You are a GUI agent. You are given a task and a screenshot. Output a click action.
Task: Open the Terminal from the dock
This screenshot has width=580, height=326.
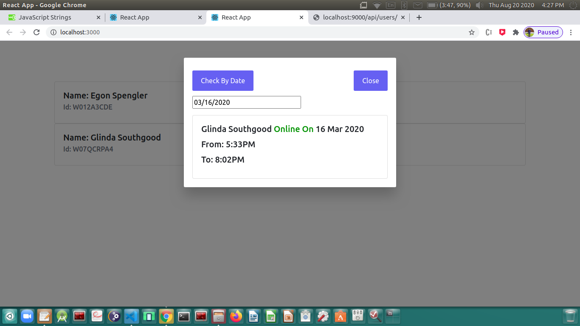tap(184, 316)
